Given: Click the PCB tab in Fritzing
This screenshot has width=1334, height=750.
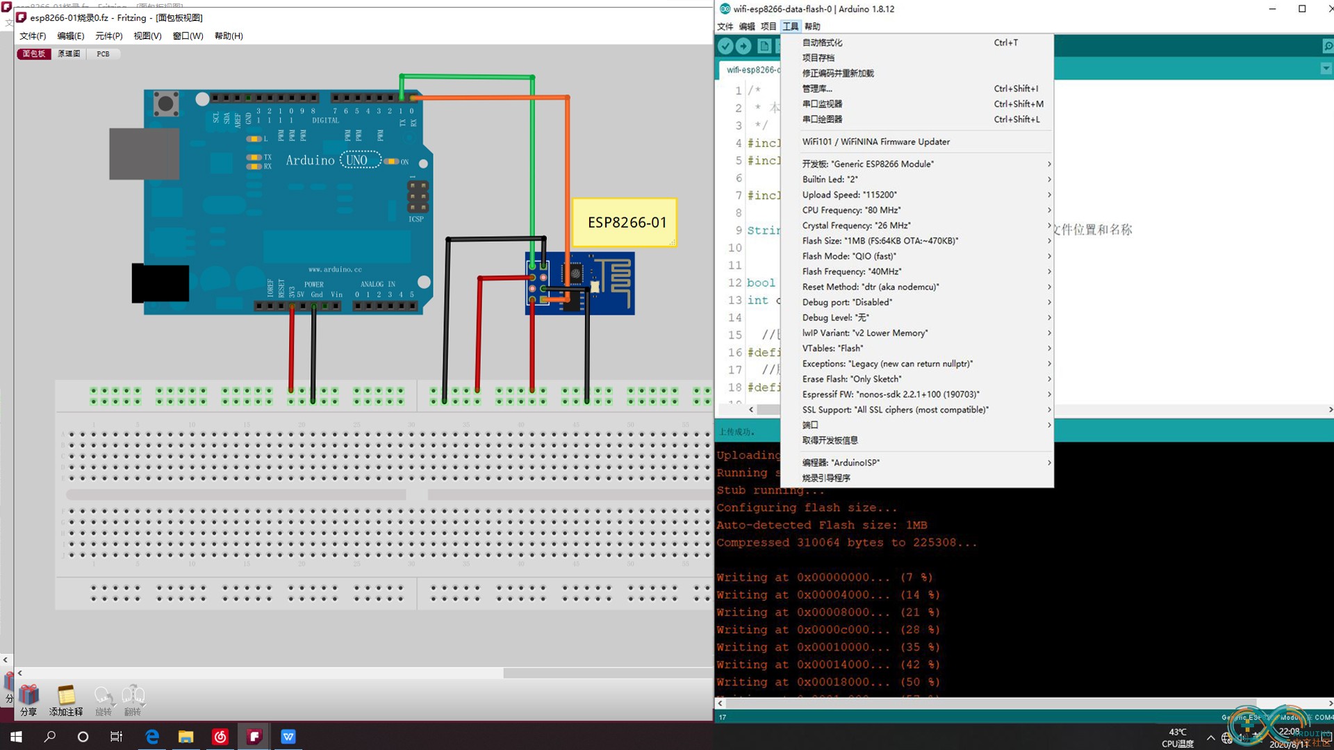Looking at the screenshot, I should 104,53.
